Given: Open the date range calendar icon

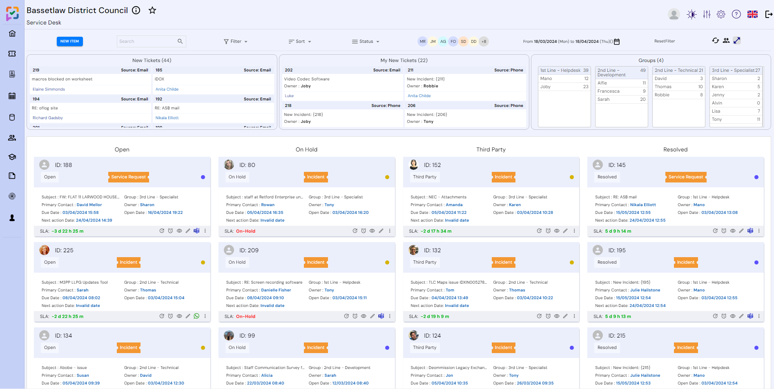Looking at the screenshot, I should [617, 42].
